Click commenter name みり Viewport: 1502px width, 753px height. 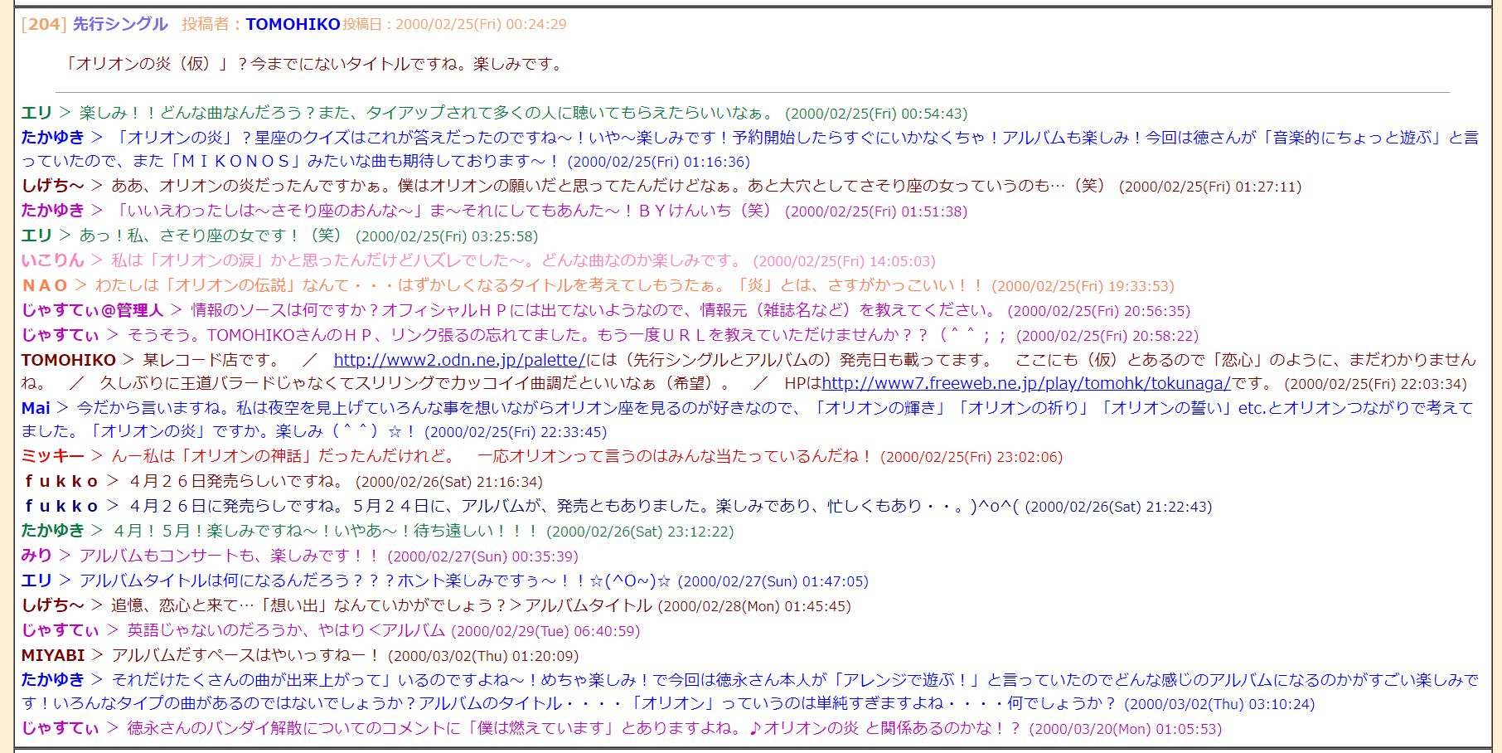point(37,556)
